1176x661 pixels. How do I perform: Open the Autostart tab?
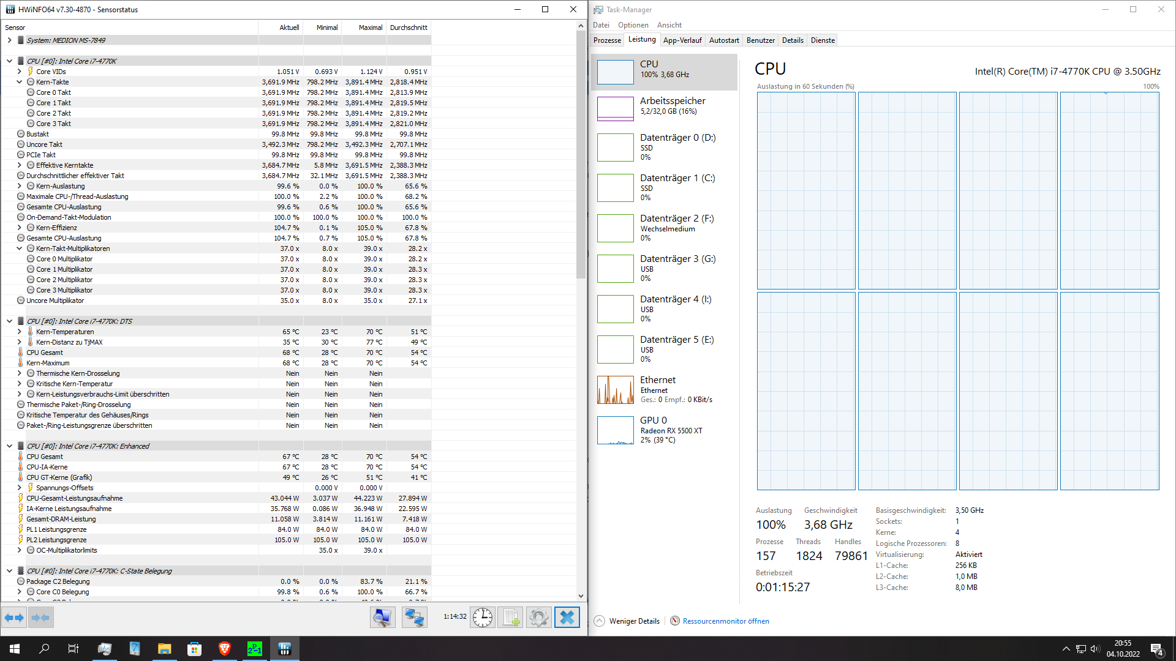pyautogui.click(x=724, y=40)
